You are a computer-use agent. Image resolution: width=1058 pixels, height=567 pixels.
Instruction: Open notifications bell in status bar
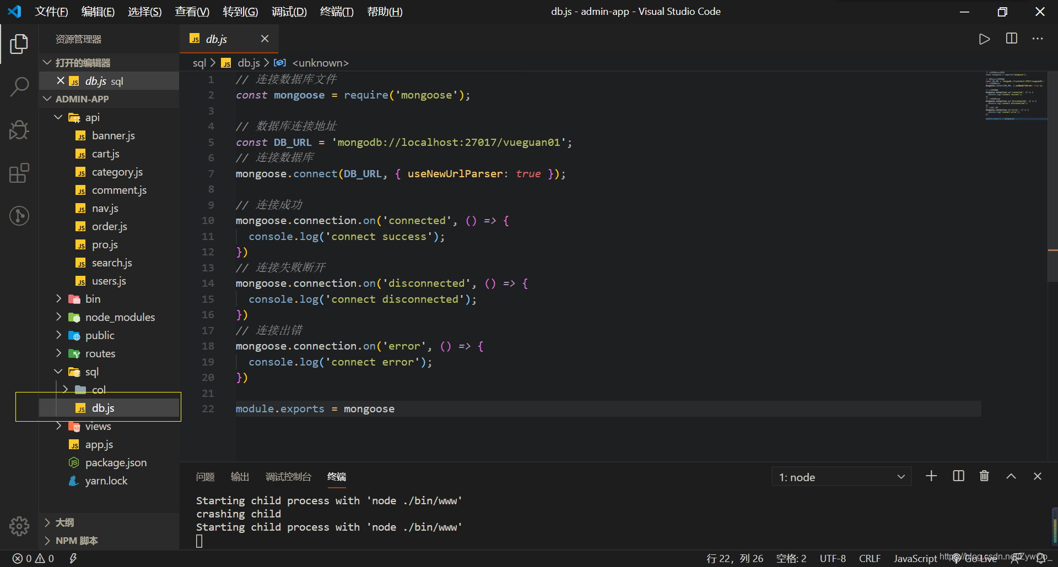point(1041,559)
